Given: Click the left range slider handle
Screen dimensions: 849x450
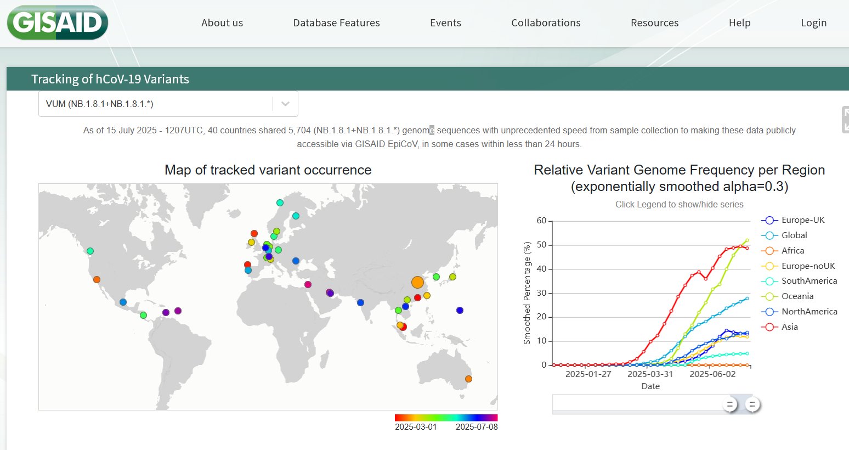Looking at the screenshot, I should click(729, 405).
